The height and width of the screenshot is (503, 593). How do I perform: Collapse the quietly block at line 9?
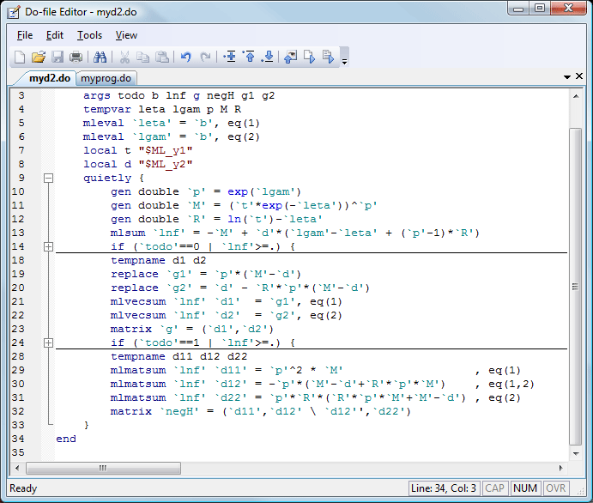[48, 179]
